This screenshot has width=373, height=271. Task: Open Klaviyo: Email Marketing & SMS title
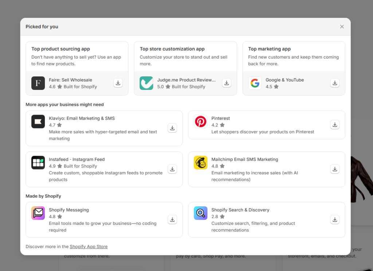coord(82,118)
